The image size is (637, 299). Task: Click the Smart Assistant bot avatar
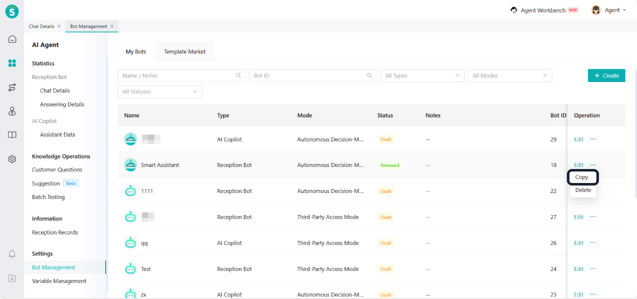[130, 165]
